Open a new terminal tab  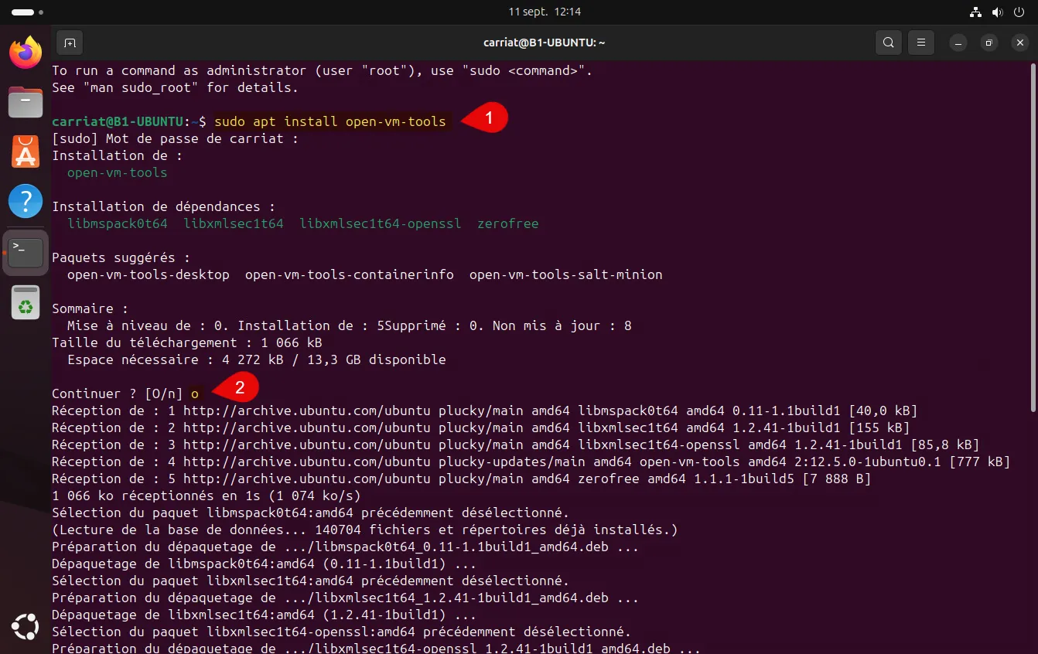pos(70,43)
